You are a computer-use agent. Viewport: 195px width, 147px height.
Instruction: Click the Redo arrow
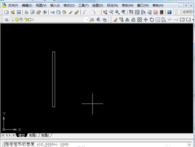[x=94, y=12]
